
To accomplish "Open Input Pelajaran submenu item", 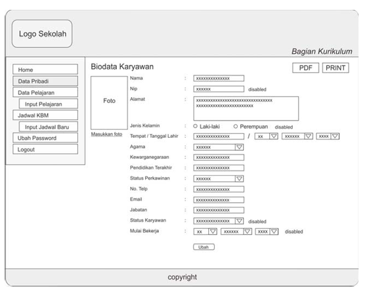I will point(49,104).
